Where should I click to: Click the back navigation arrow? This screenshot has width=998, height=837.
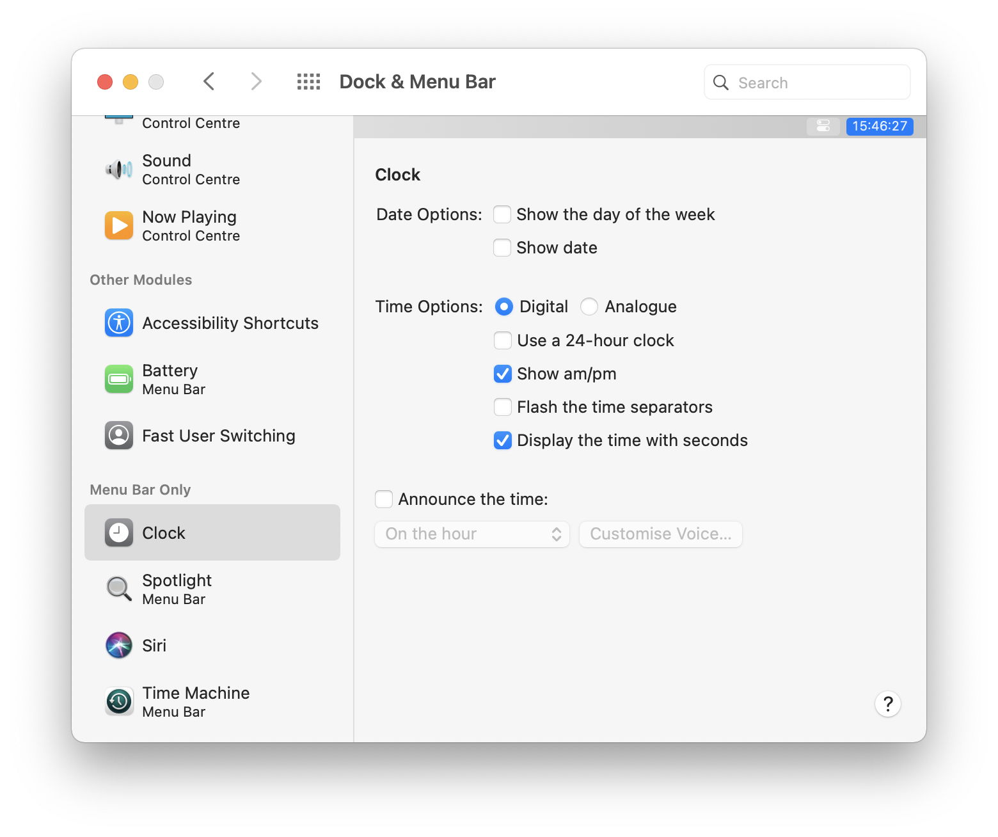209,81
